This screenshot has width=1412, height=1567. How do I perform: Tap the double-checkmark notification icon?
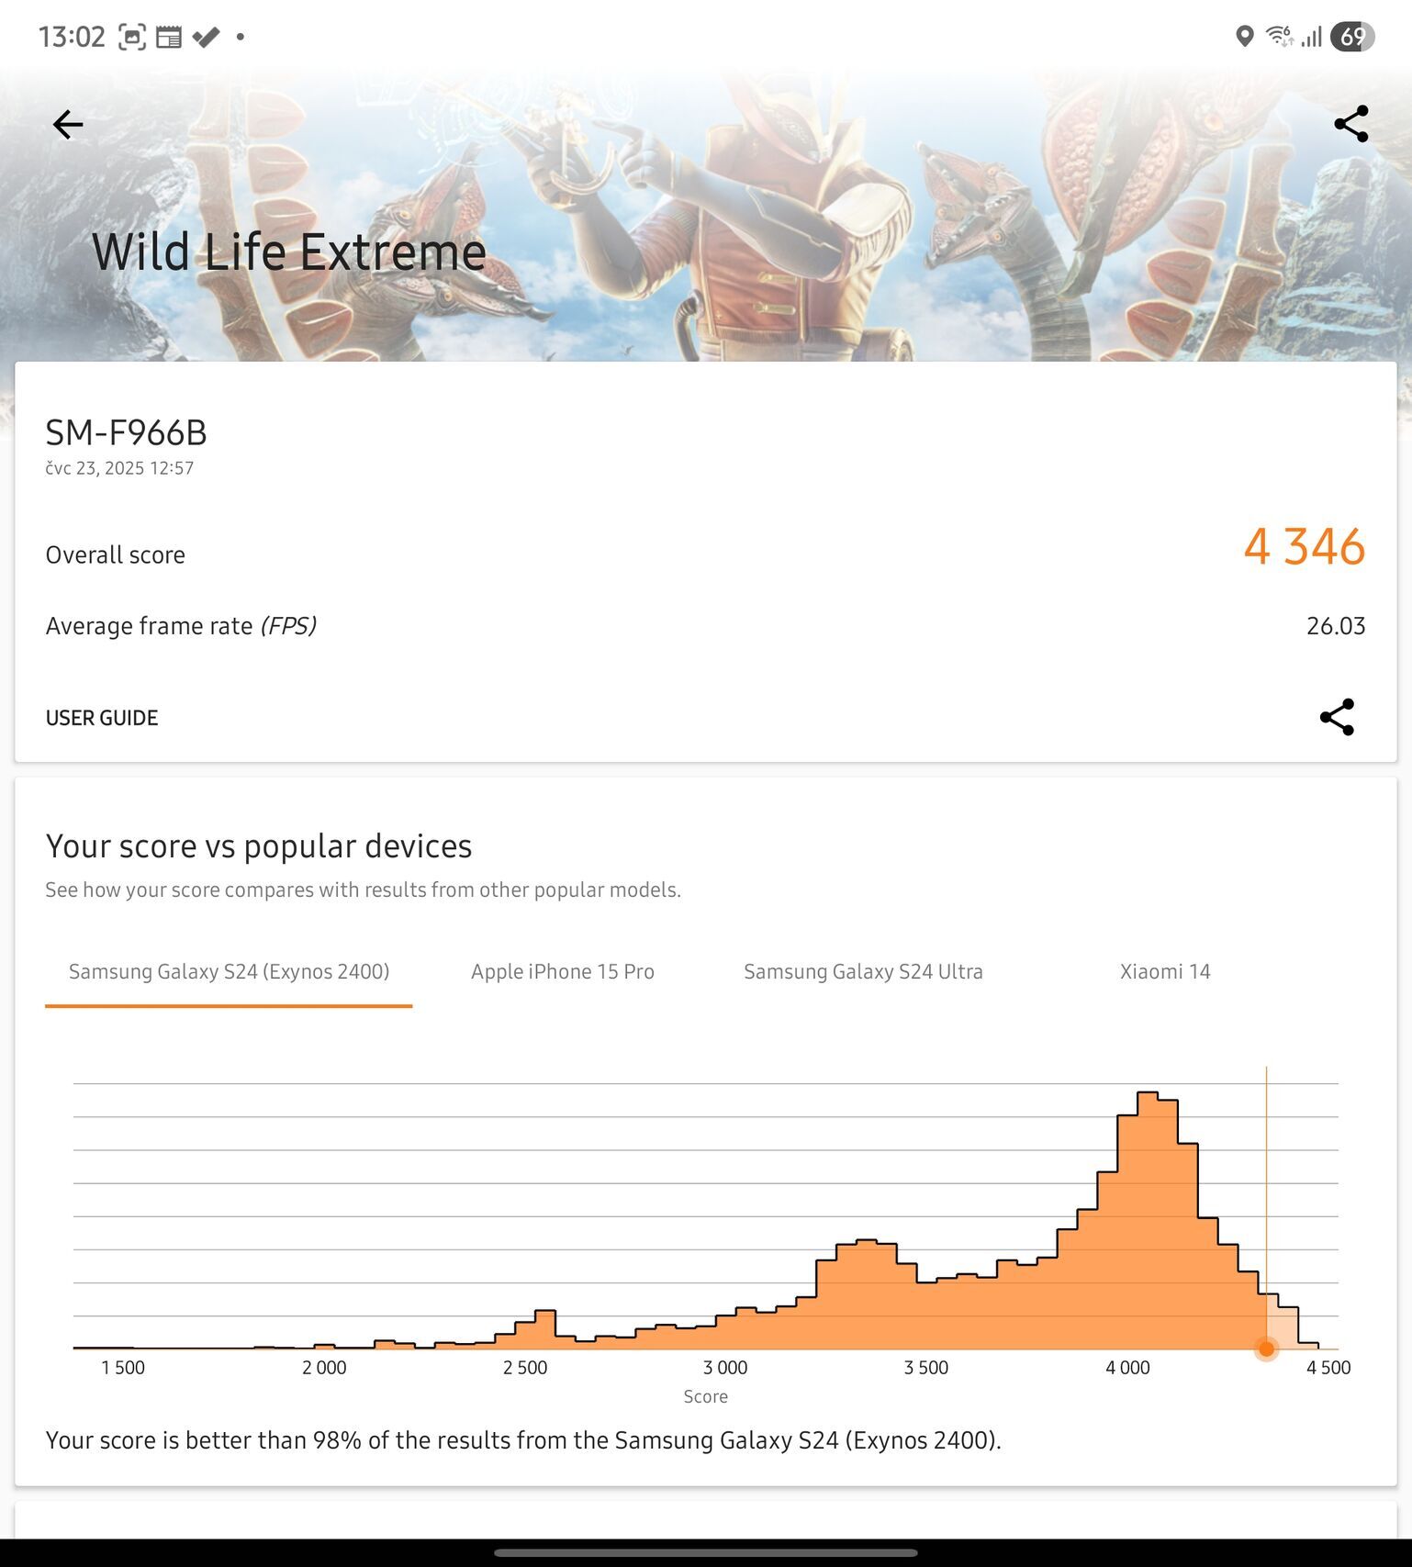[206, 37]
